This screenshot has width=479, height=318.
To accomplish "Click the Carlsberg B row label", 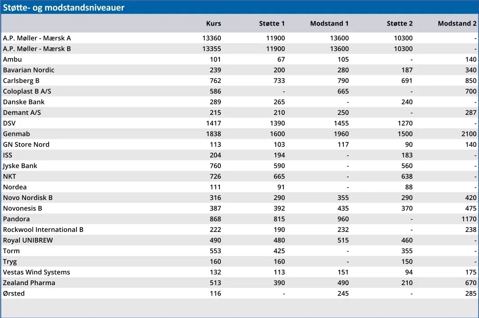I will pos(21,81).
